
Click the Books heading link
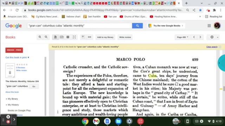click(10, 37)
